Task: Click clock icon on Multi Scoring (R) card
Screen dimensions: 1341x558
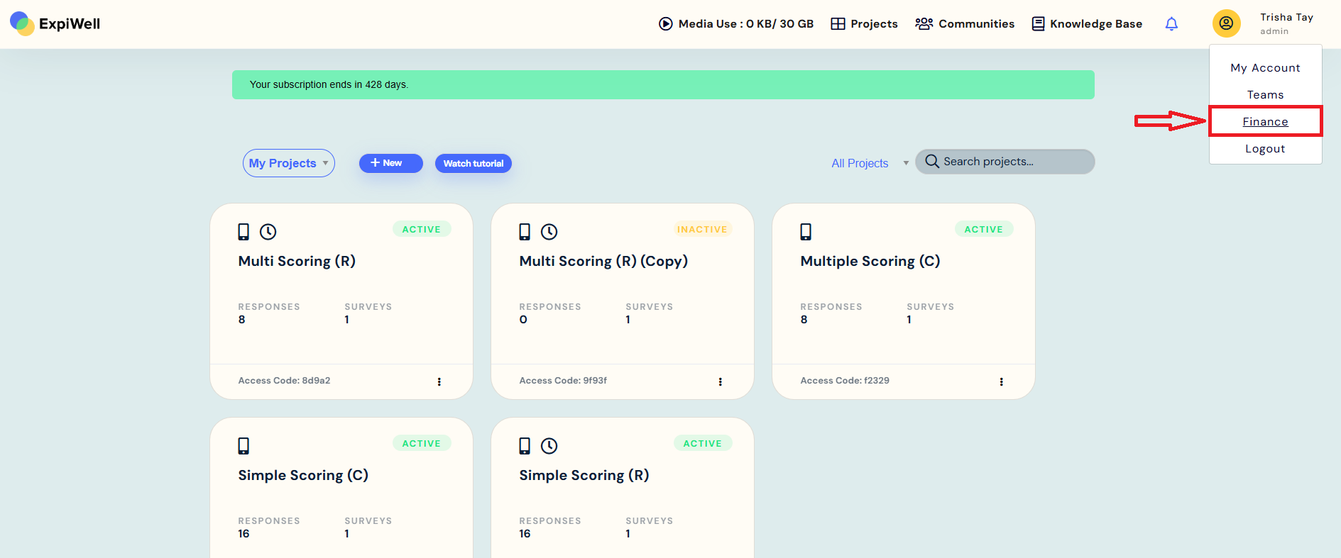Action: (x=268, y=232)
